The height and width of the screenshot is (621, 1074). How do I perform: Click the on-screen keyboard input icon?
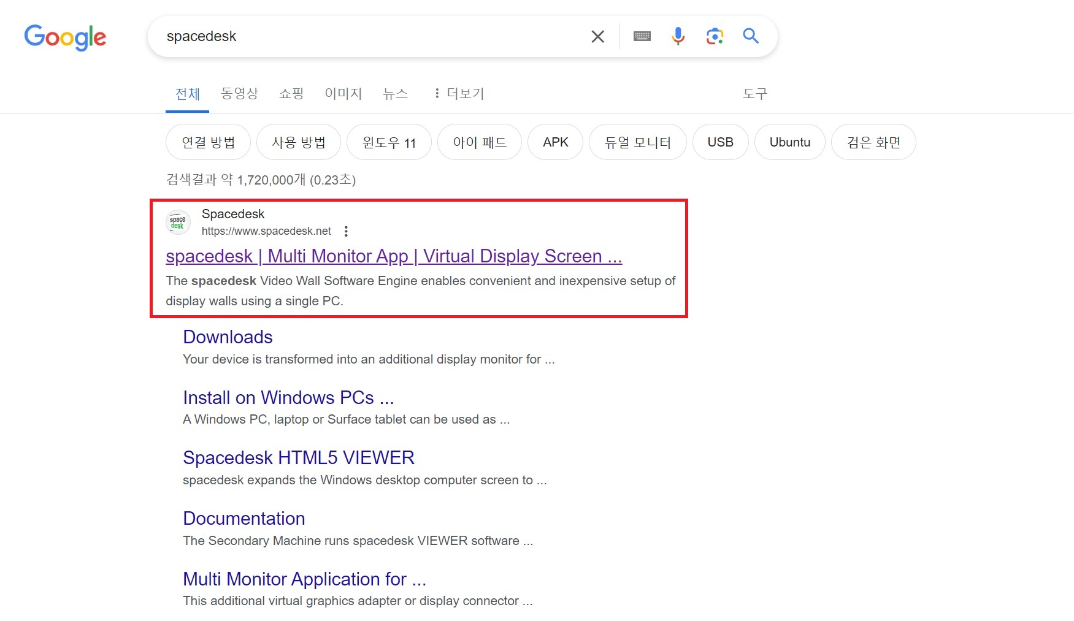pos(642,36)
